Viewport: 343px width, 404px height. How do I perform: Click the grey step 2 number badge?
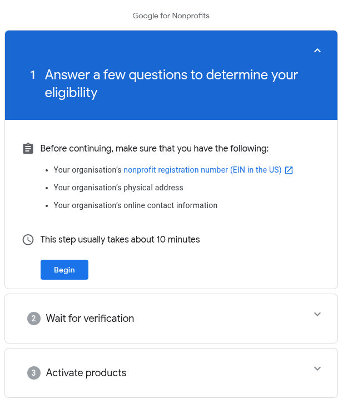click(x=34, y=319)
